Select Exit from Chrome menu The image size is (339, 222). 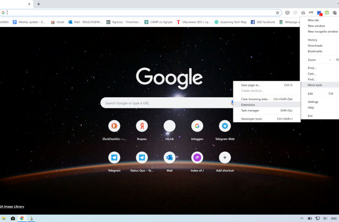319,116
